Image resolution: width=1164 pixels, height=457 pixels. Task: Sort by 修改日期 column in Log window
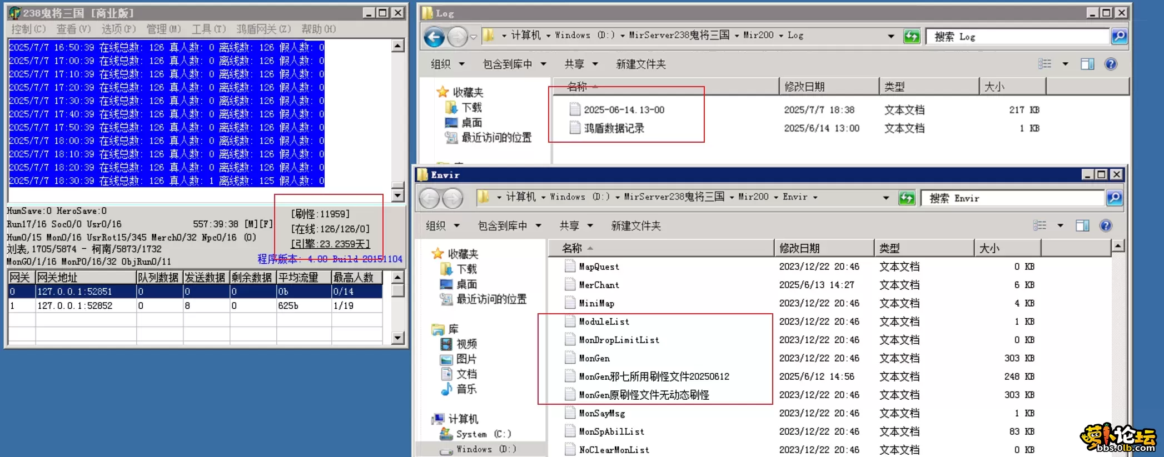(x=829, y=87)
